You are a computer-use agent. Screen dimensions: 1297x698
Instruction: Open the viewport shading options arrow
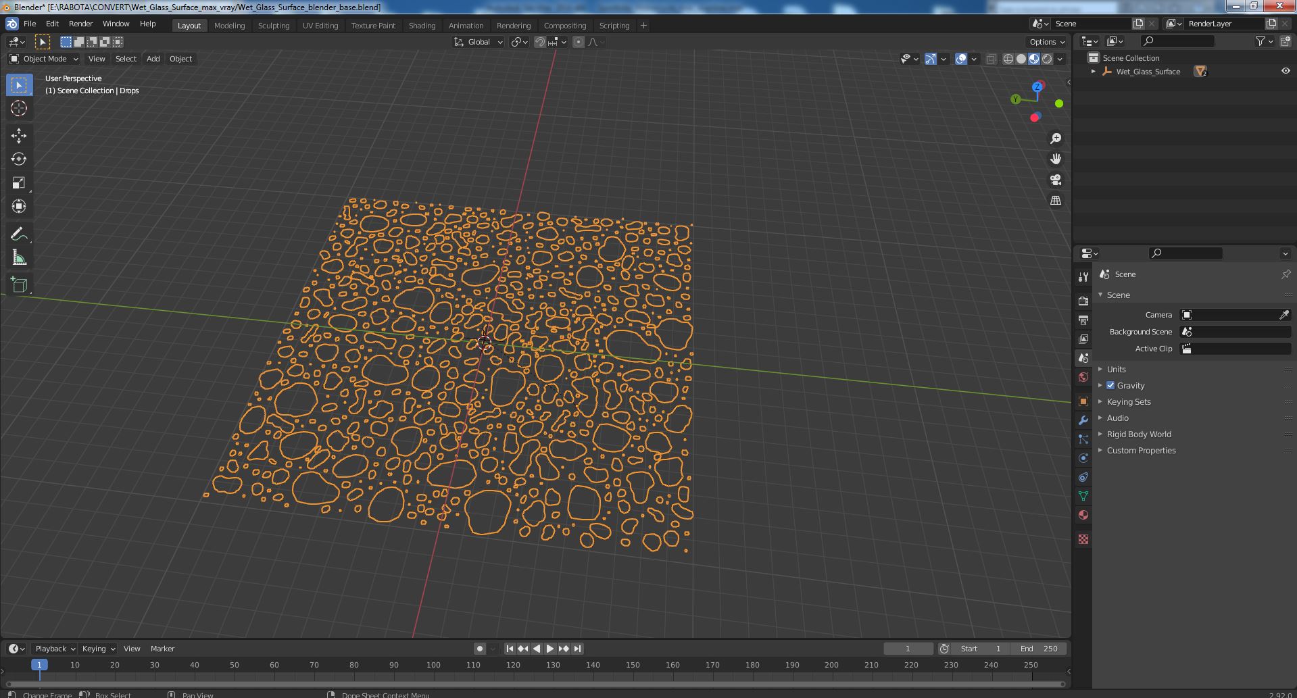[1060, 59]
